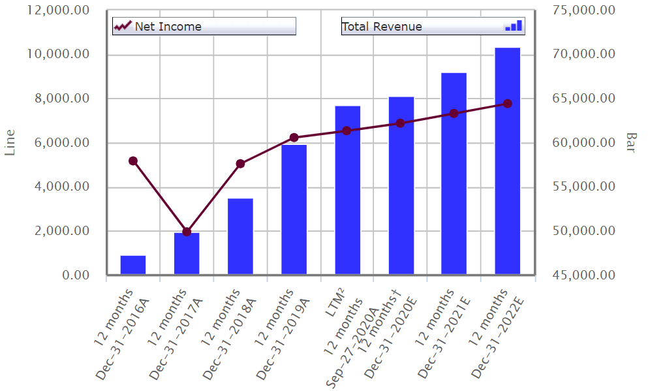Pick the Total Revenue bar for Dec-31-2019A
Image resolution: width=648 pixels, height=391 pixels.
[x=294, y=209]
